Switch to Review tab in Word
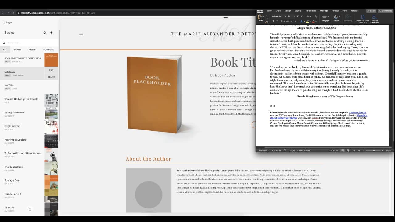 pos(335,11)
